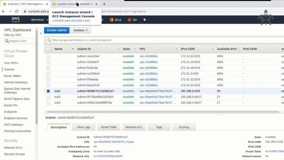Focus the Select a VPC filter field
Viewport: 284px width, 160px height.
(19, 41)
